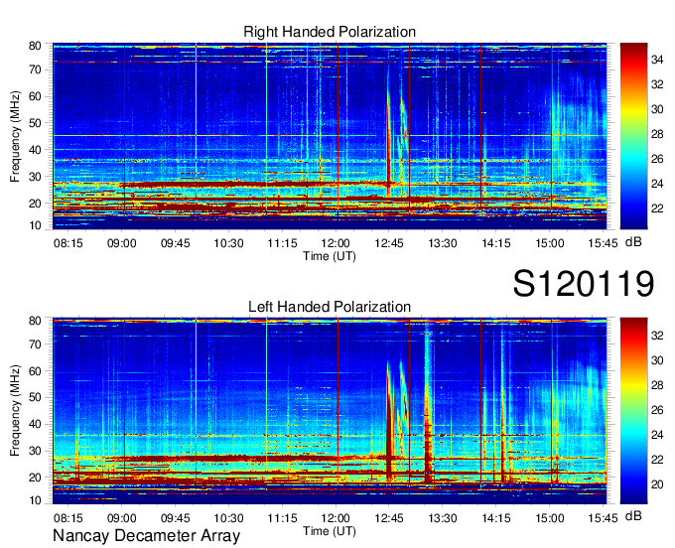Click 60 MHz frequency tick on Left Handed plot
This screenshot has width=675, height=548.
(35, 371)
